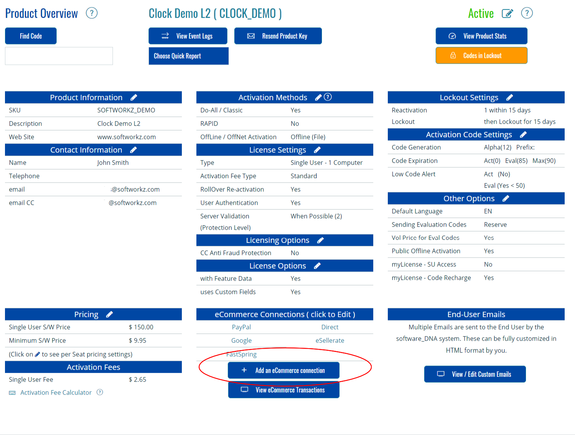Click calculator icon before Activation Fee Calculator
This screenshot has width=575, height=435.
(12, 393)
